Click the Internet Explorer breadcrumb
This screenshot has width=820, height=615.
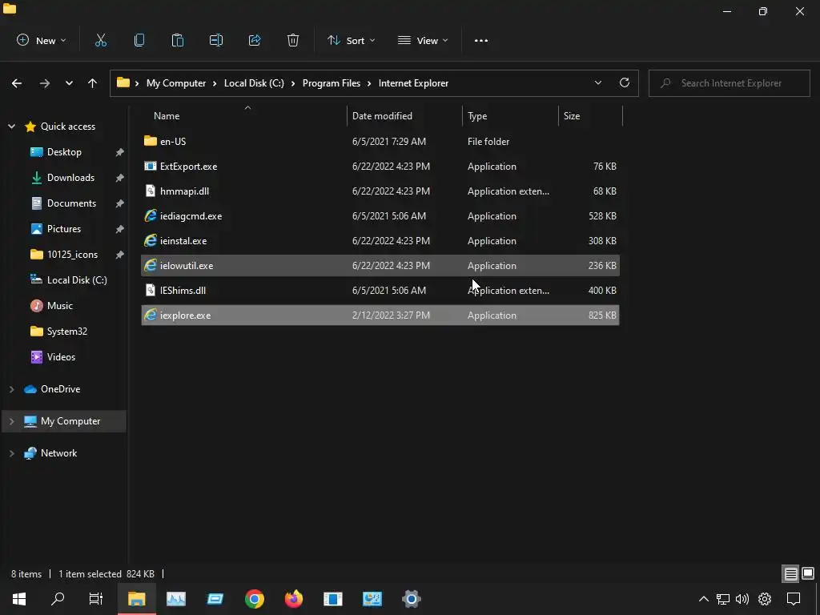pyautogui.click(x=413, y=83)
